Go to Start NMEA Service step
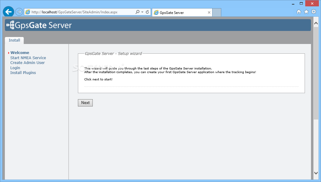The image size is (321, 182). click(28, 58)
